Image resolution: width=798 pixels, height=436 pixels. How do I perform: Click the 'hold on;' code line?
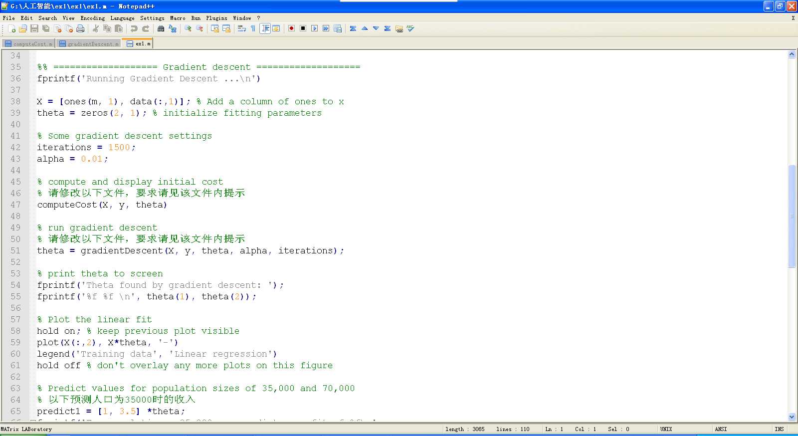coord(58,331)
